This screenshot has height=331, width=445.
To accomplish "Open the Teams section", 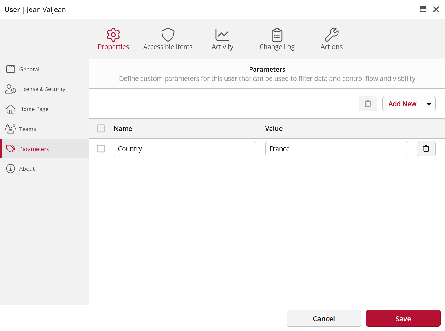I will tap(45, 129).
